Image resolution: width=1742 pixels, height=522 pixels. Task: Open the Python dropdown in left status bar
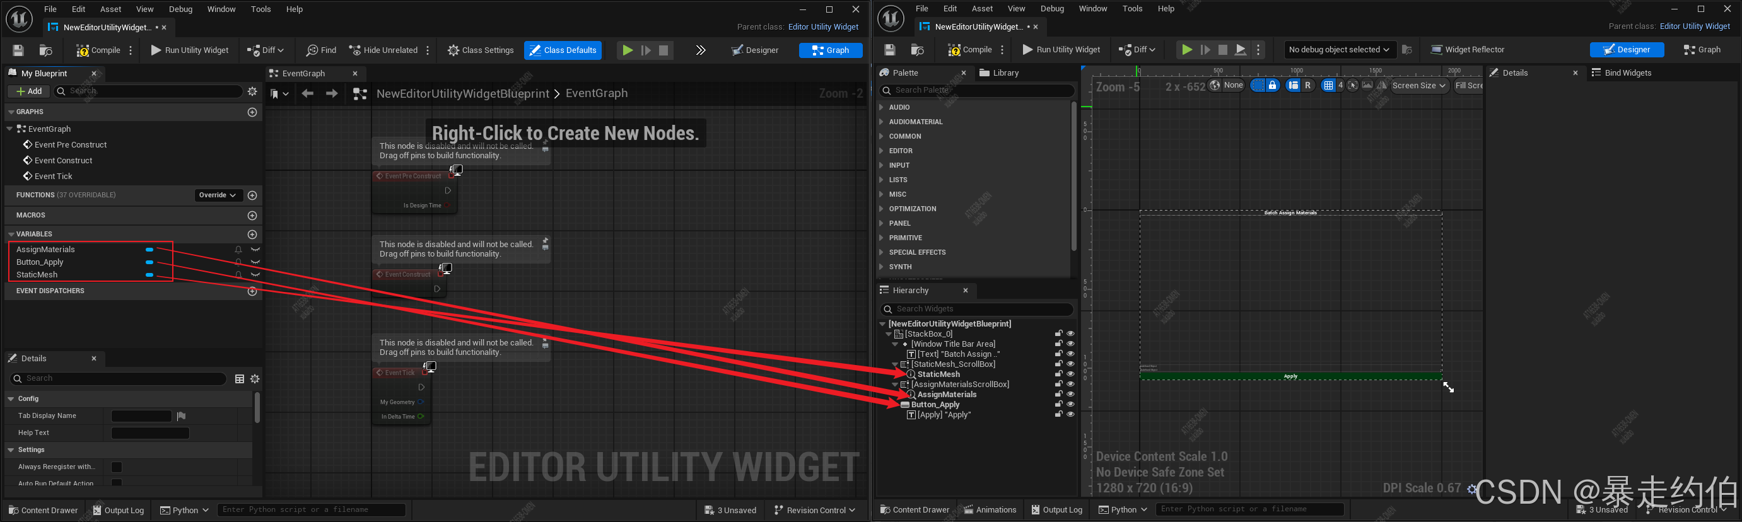[184, 510]
